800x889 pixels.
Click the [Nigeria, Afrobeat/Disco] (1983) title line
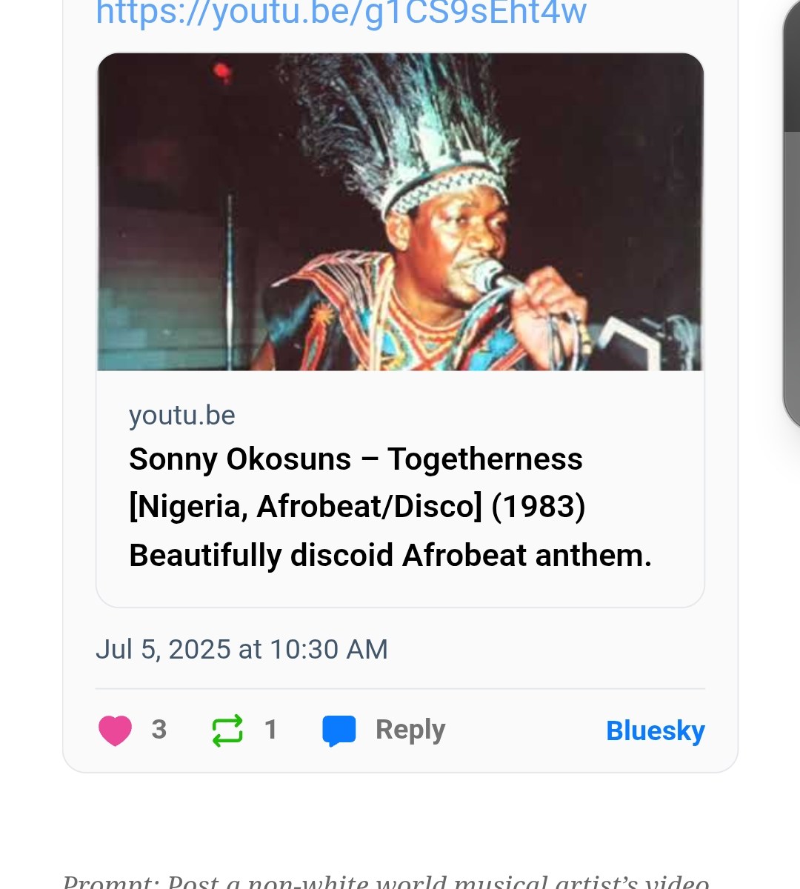click(x=357, y=507)
